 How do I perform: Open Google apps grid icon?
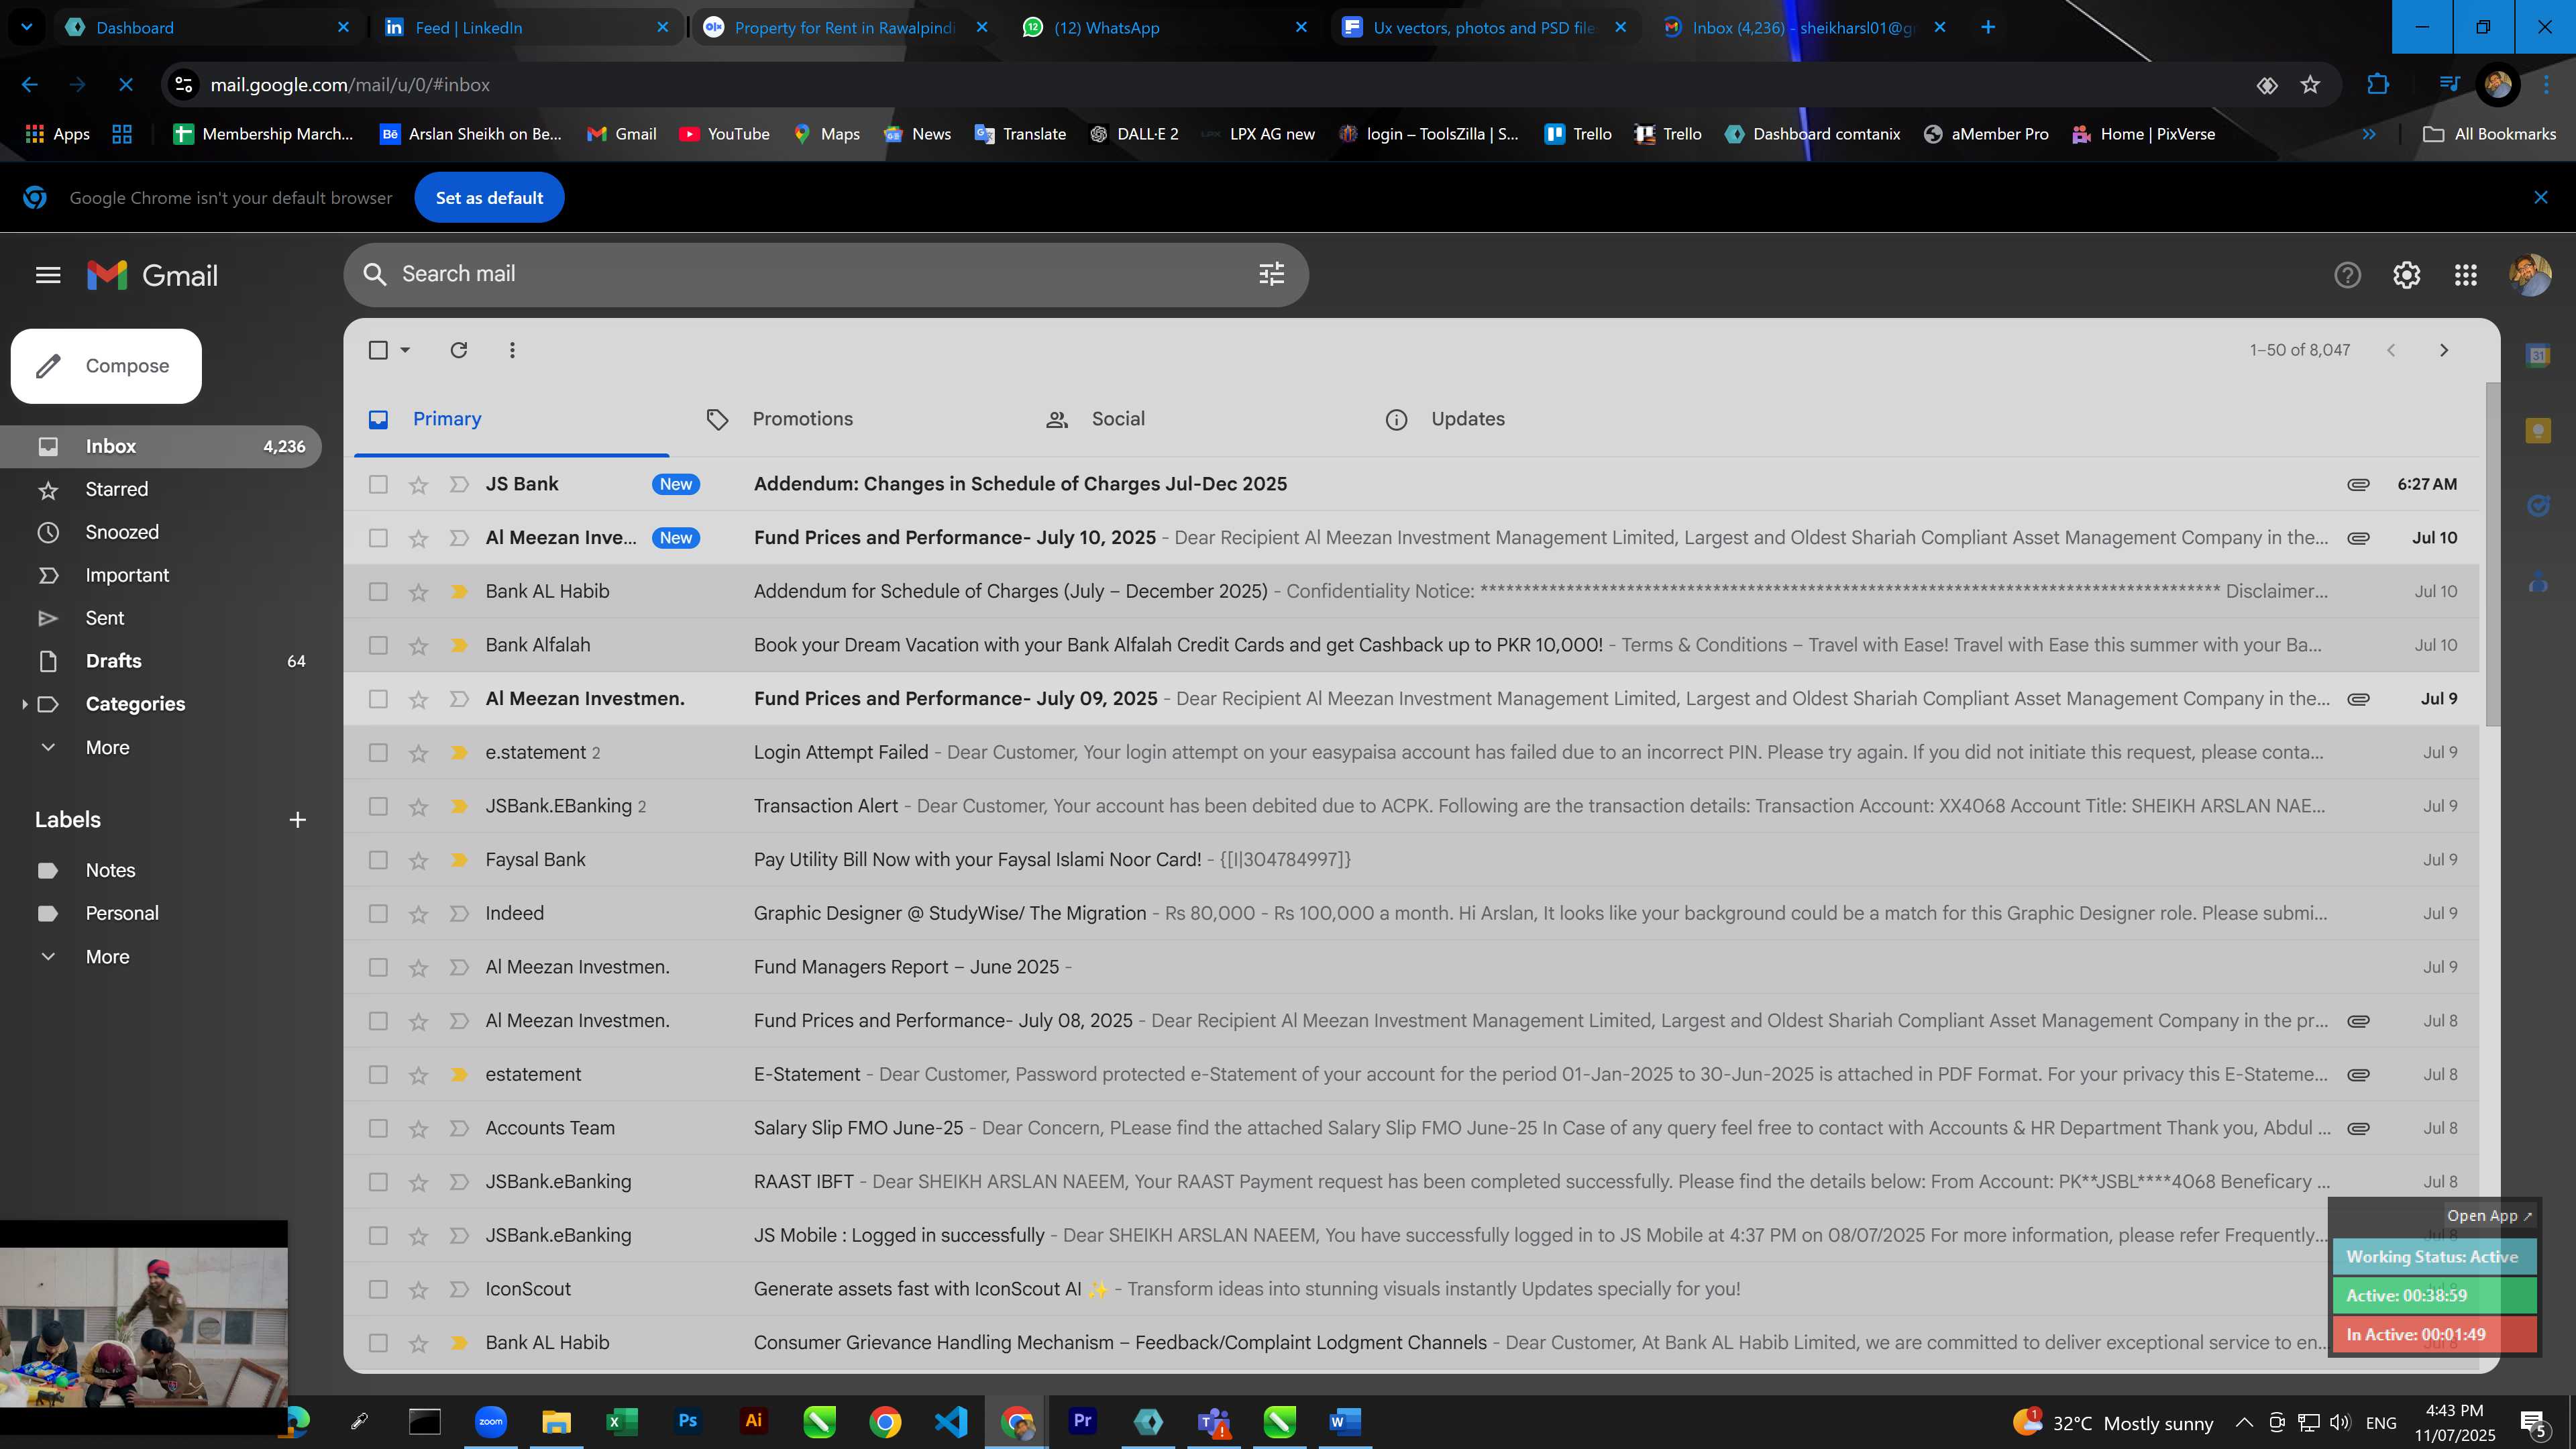pyautogui.click(x=2465, y=275)
